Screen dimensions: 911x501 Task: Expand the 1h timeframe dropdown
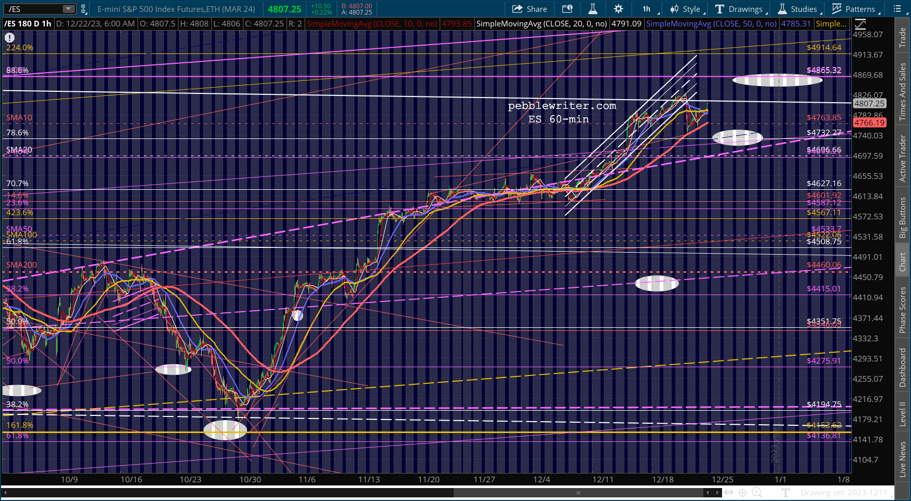point(650,9)
